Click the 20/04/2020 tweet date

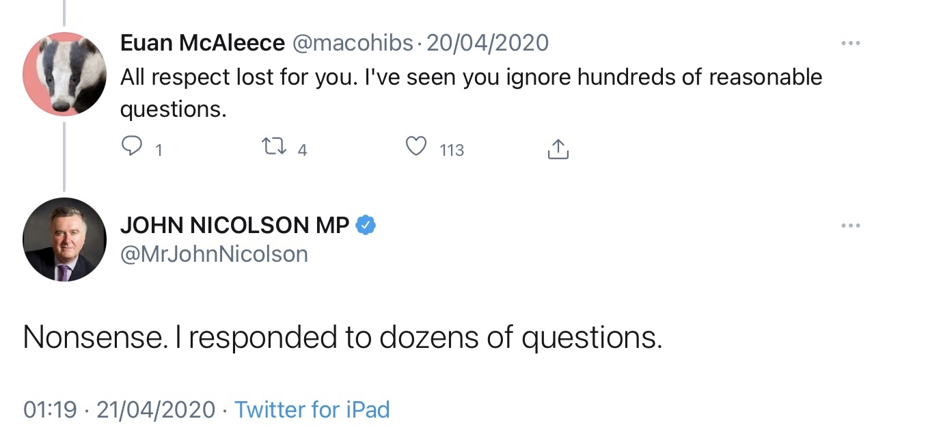487,43
